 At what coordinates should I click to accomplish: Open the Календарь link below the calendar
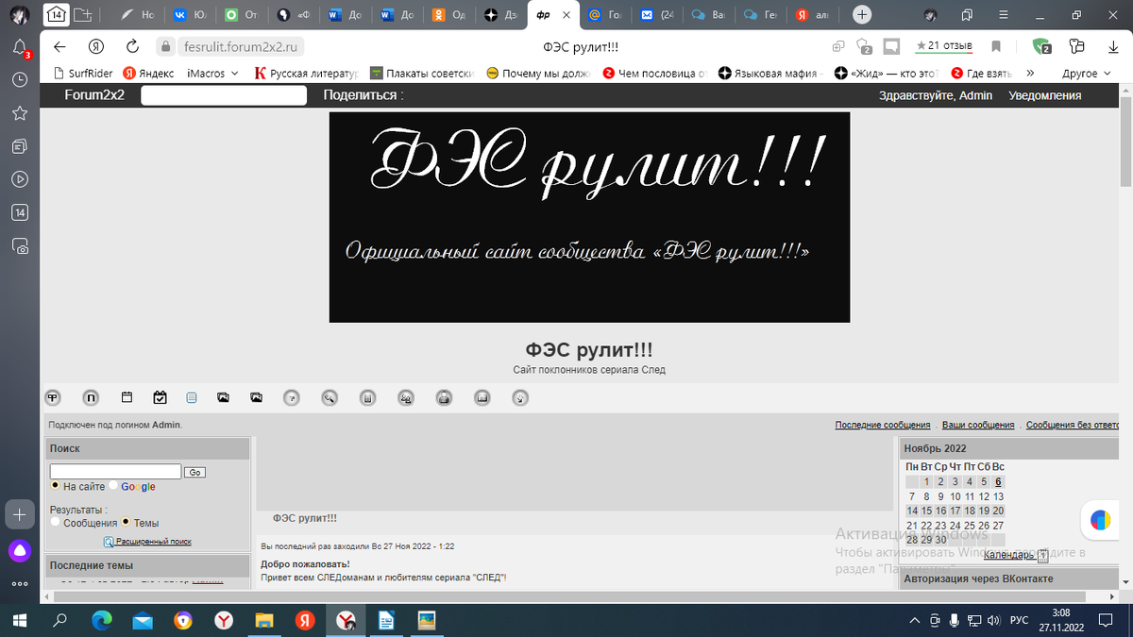1008,555
